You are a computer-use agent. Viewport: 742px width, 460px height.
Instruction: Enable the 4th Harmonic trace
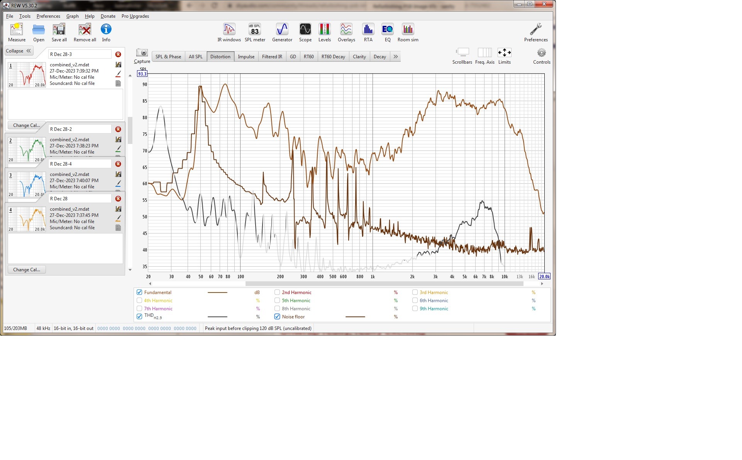(139, 301)
